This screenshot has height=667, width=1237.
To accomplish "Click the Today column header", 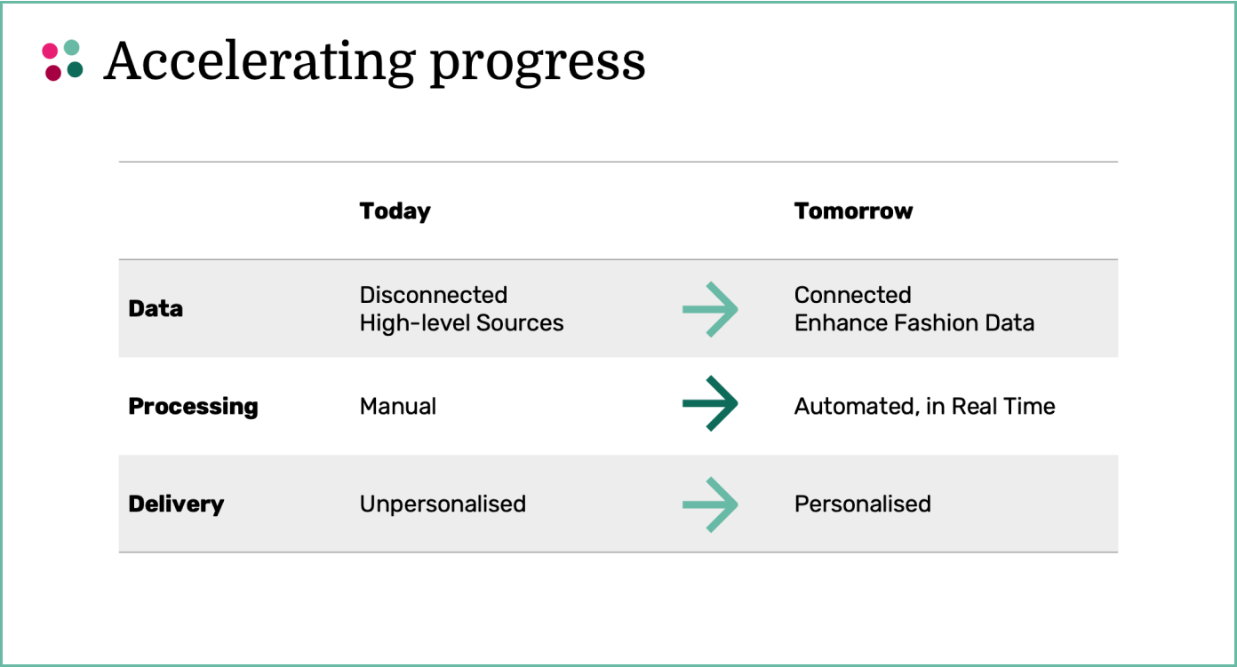I will (395, 211).
